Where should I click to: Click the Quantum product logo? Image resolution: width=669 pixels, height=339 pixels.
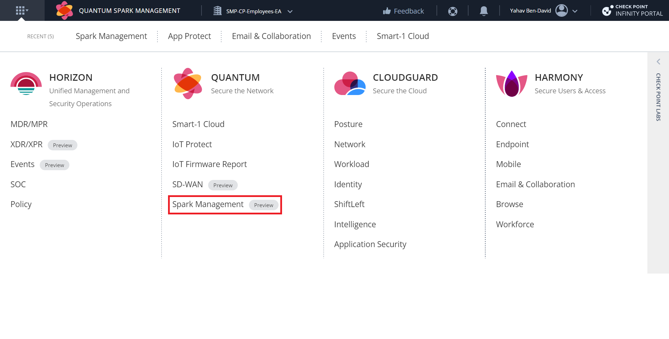click(188, 84)
